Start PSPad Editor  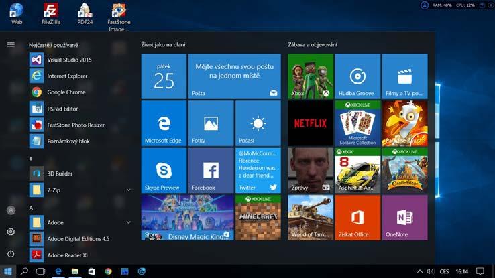[x=79, y=109]
